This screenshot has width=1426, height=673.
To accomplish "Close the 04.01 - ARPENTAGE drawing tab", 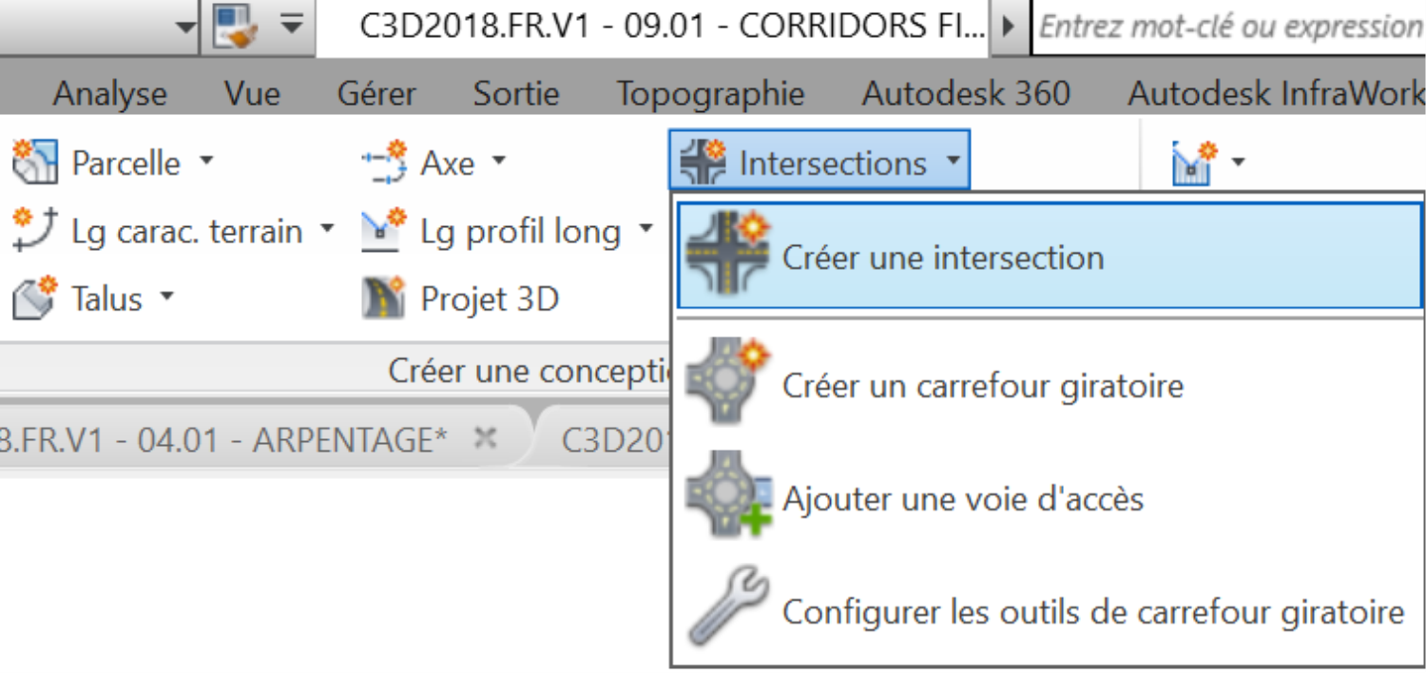I will pyautogui.click(x=485, y=438).
